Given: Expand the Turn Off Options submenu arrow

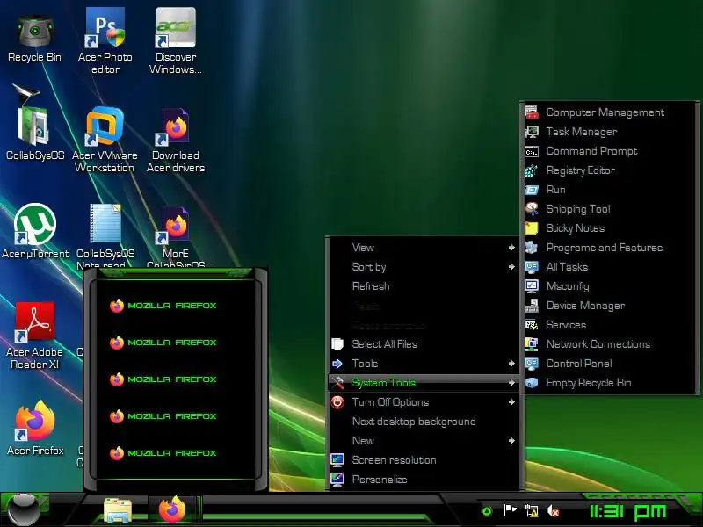Looking at the screenshot, I should coord(511,402).
